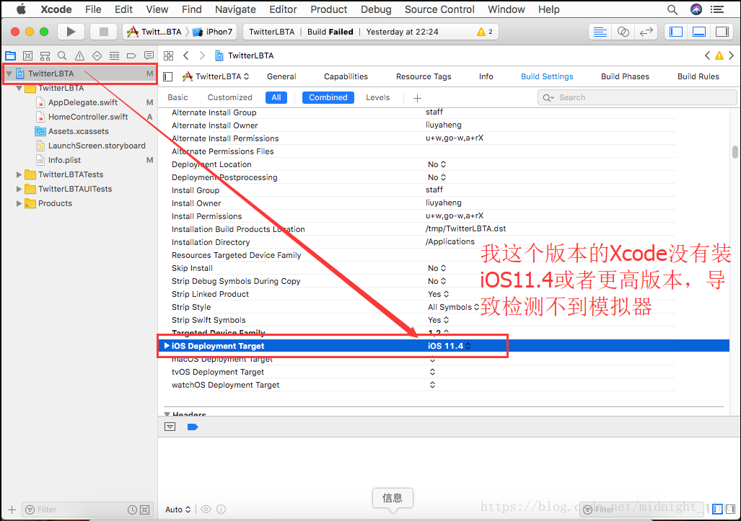This screenshot has height=521, width=741.
Task: Filter by source-controlled files icon
Action: click(x=145, y=509)
